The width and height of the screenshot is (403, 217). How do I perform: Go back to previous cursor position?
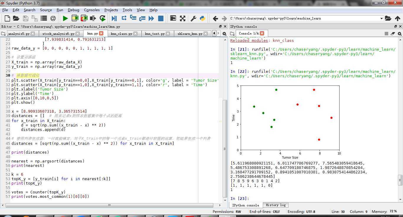tap(215, 18)
